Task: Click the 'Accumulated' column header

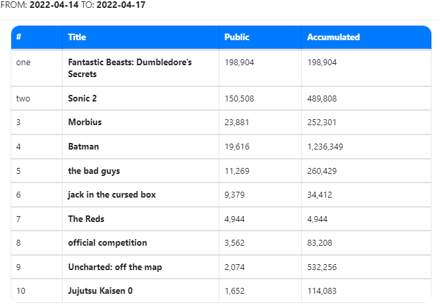Action: 366,38
